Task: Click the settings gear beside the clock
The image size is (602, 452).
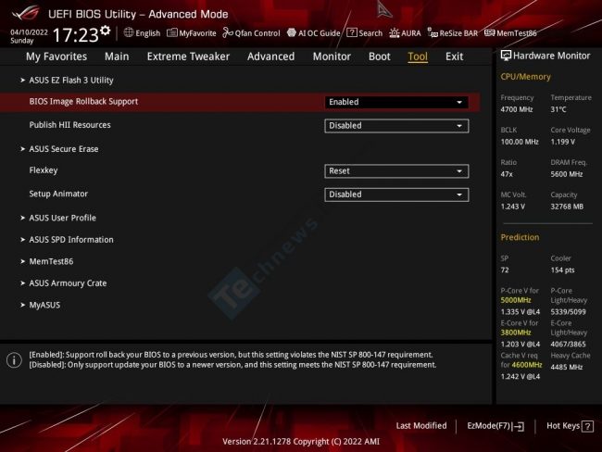Action: point(106,31)
